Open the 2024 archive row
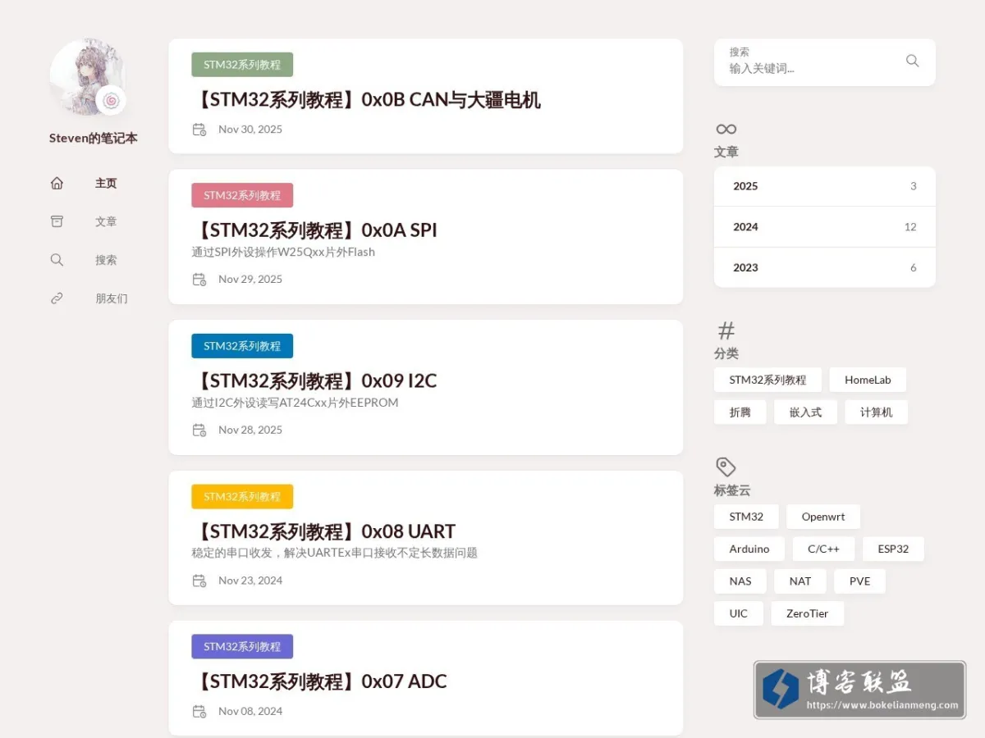Screen dimensions: 985x738 click(825, 227)
